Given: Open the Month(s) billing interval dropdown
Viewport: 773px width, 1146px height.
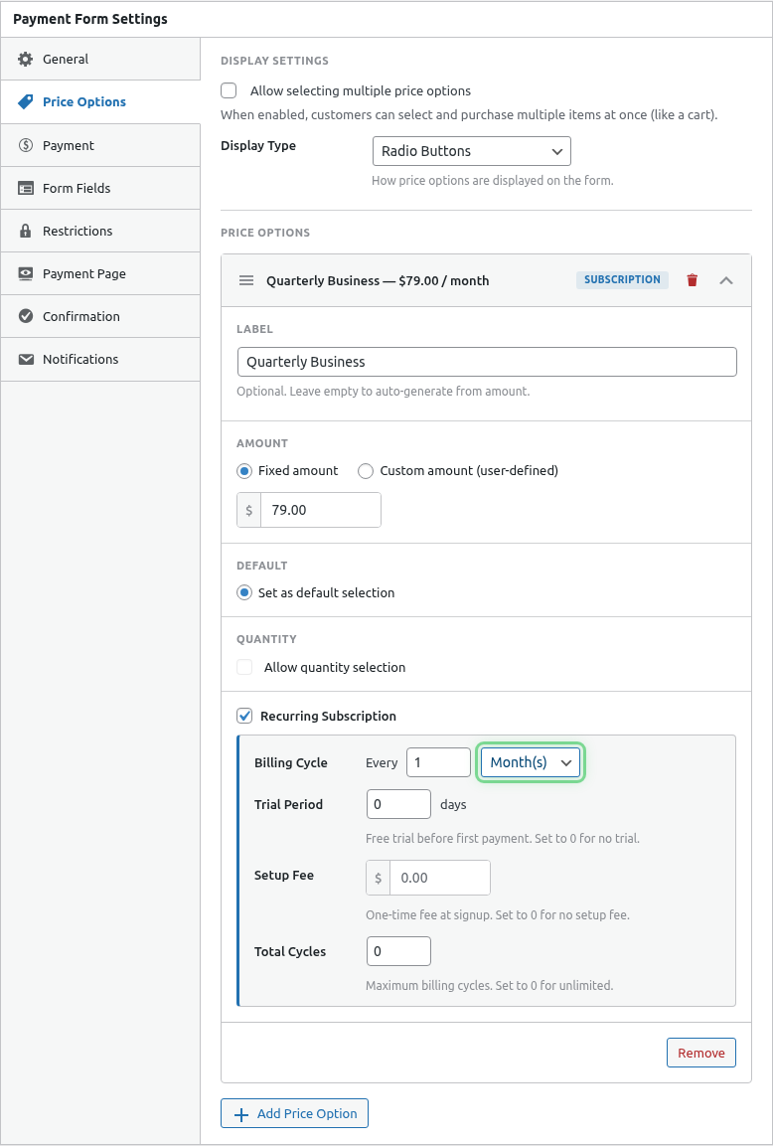Looking at the screenshot, I should pos(531,762).
